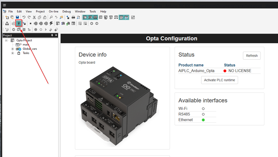Open the Edit menu

click(x=19, y=11)
